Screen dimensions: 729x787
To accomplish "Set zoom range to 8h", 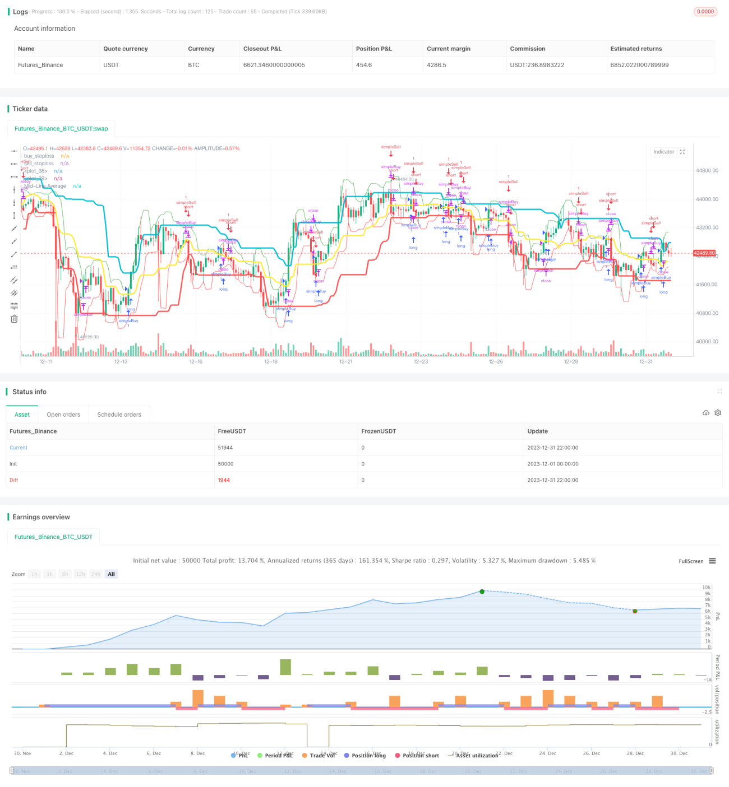I will (65, 574).
